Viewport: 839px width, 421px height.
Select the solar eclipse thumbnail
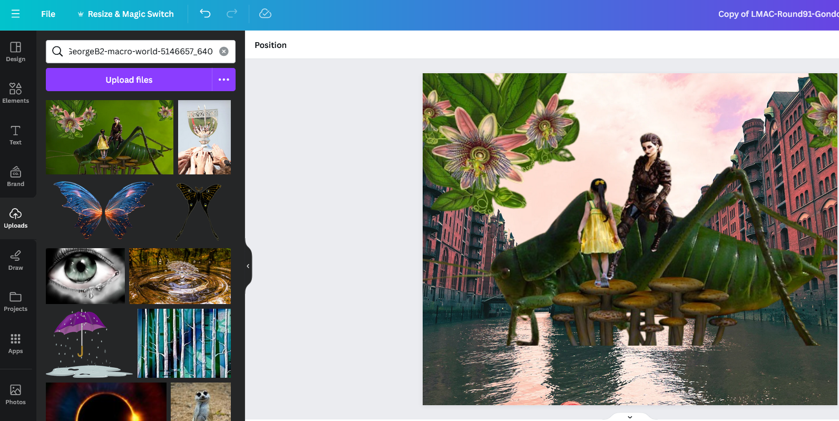coord(106,402)
